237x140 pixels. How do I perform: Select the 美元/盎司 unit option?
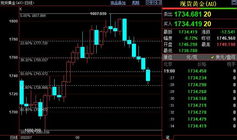223,57
